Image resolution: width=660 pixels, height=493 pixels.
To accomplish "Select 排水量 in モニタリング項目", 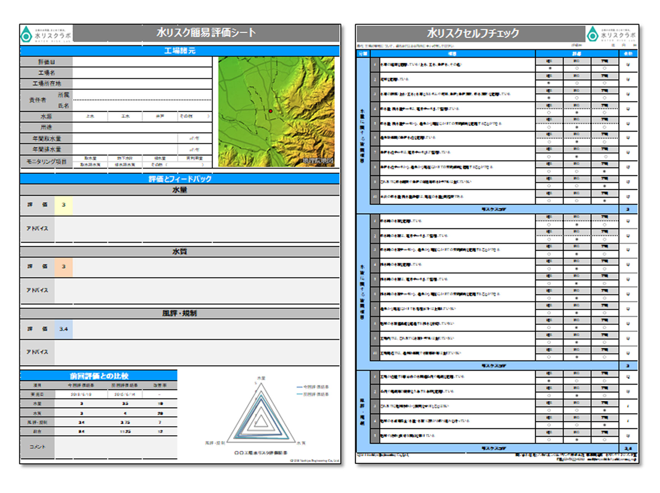I will tap(160, 158).
